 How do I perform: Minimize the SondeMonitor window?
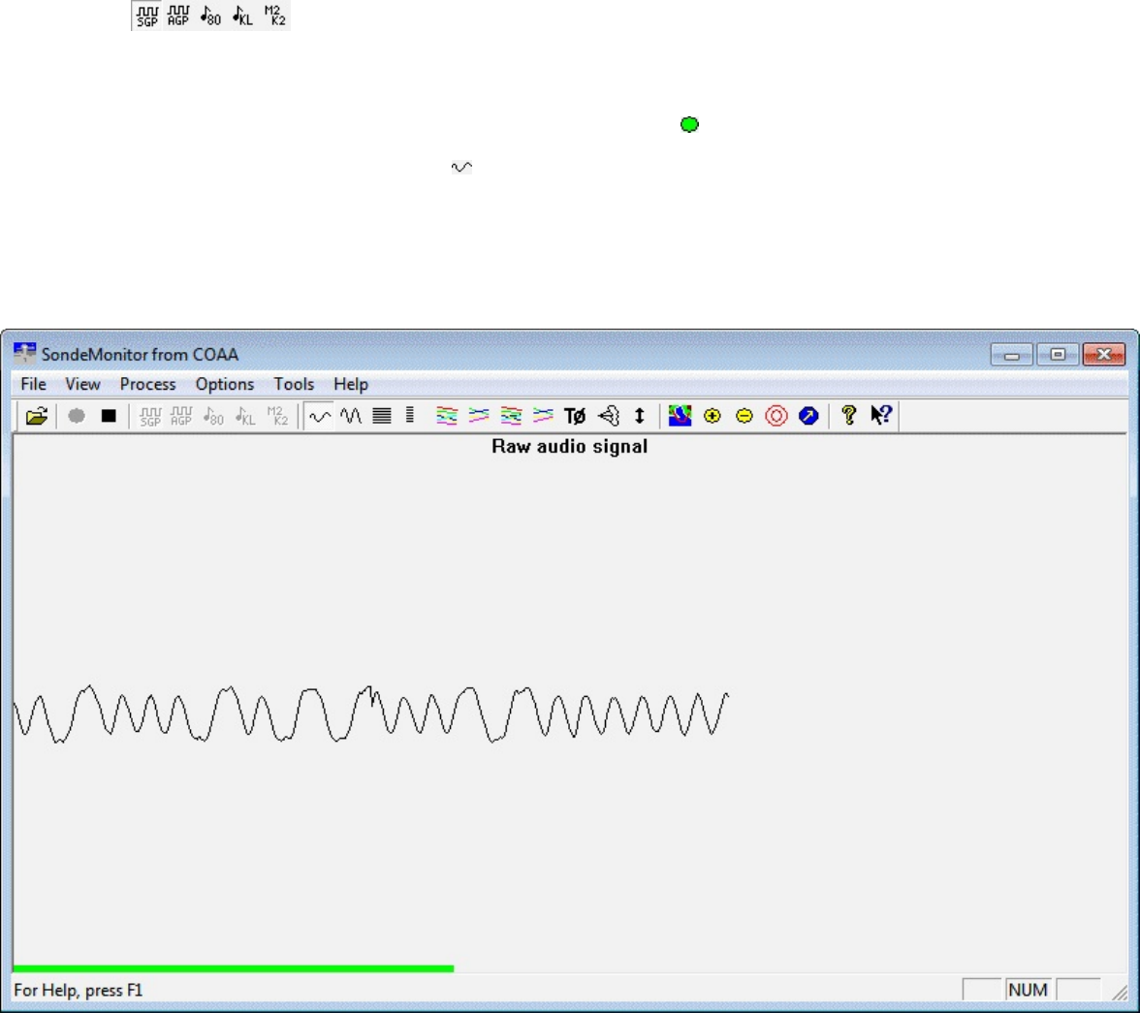[1011, 355]
